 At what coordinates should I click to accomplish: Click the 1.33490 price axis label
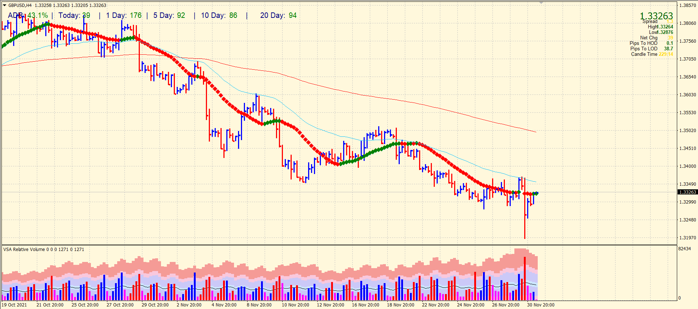[687, 184]
